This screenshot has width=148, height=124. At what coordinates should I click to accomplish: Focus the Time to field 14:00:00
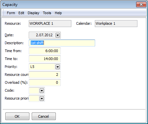pyautogui.click(x=45, y=59)
